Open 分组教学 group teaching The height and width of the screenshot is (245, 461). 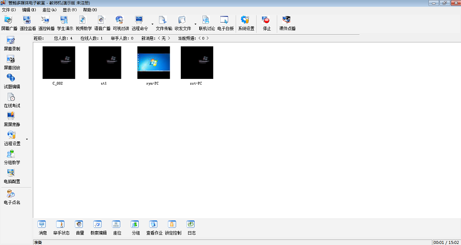11,157
